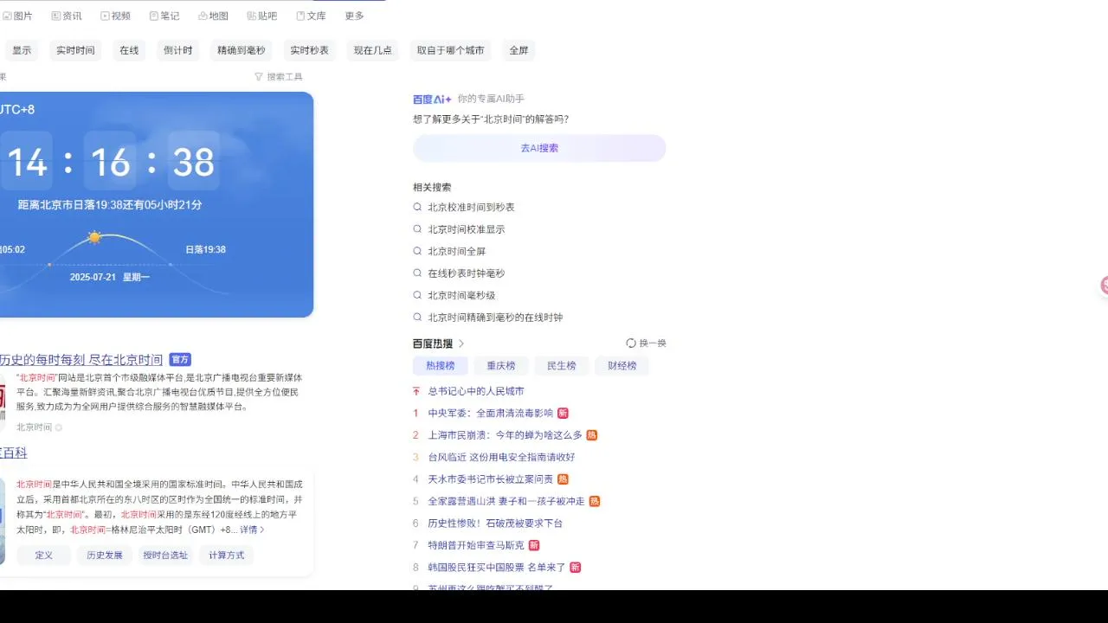This screenshot has height=623, width=1108.
Task: Click the sun icon on sunrise curve
Action: tap(94, 237)
